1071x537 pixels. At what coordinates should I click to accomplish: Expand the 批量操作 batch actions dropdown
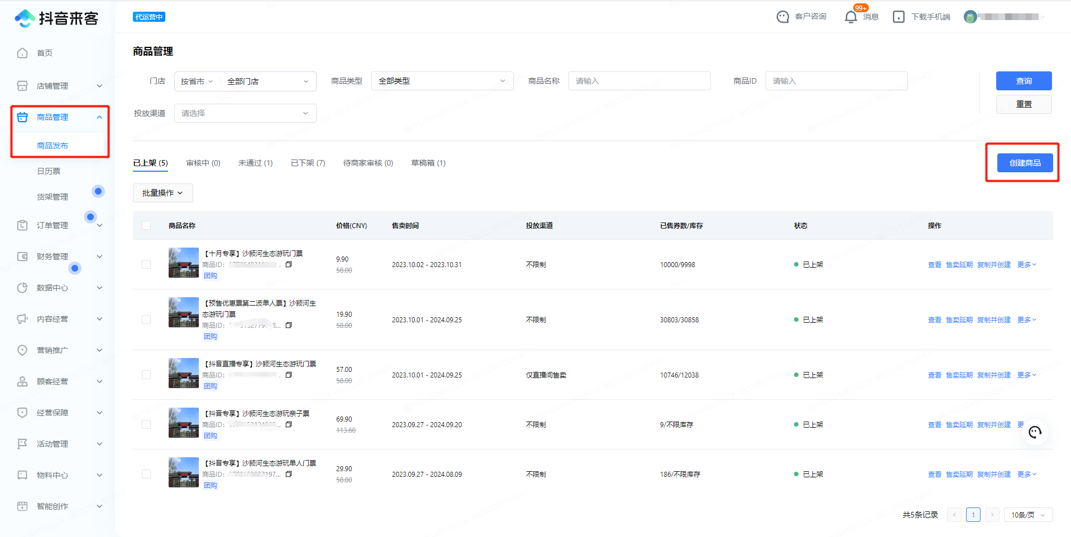point(162,193)
